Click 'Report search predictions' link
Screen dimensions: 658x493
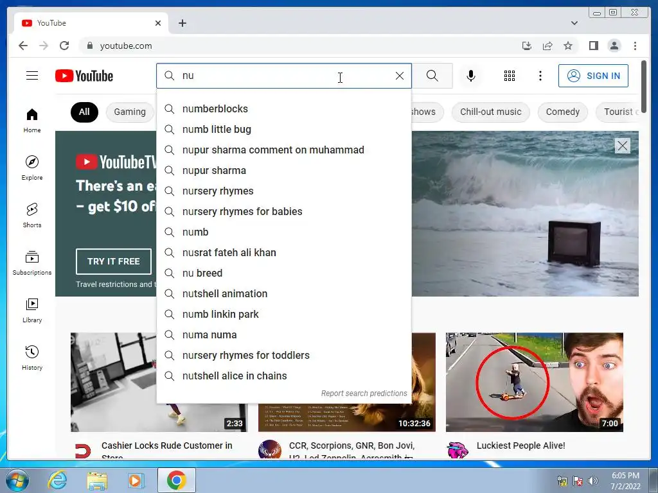click(x=364, y=394)
